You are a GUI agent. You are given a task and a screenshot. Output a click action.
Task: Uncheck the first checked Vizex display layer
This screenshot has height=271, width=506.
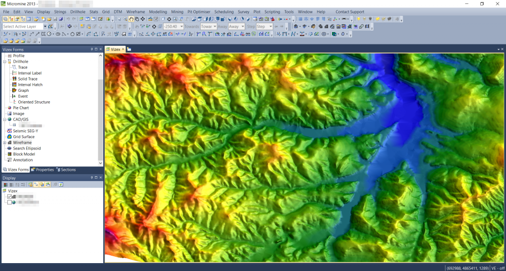pyautogui.click(x=9, y=196)
